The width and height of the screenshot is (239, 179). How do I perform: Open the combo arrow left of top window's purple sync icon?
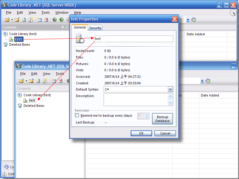(188, 20)
